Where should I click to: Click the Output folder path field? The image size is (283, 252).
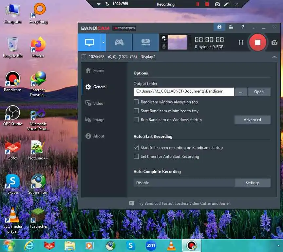(183, 92)
